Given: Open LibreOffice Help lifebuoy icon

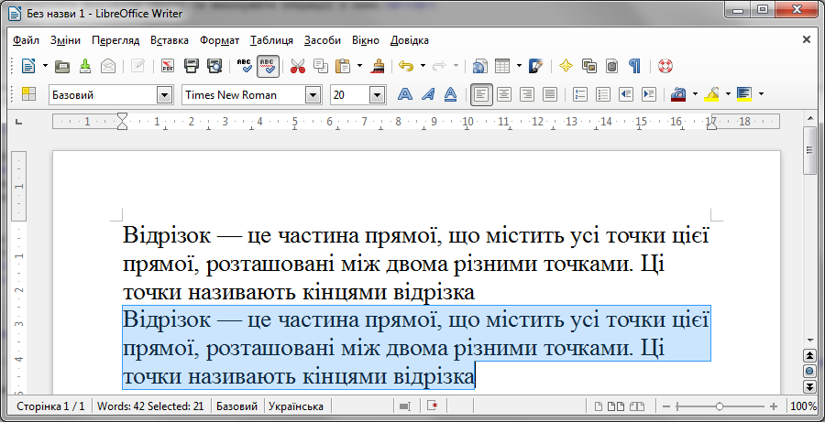Looking at the screenshot, I should [665, 66].
